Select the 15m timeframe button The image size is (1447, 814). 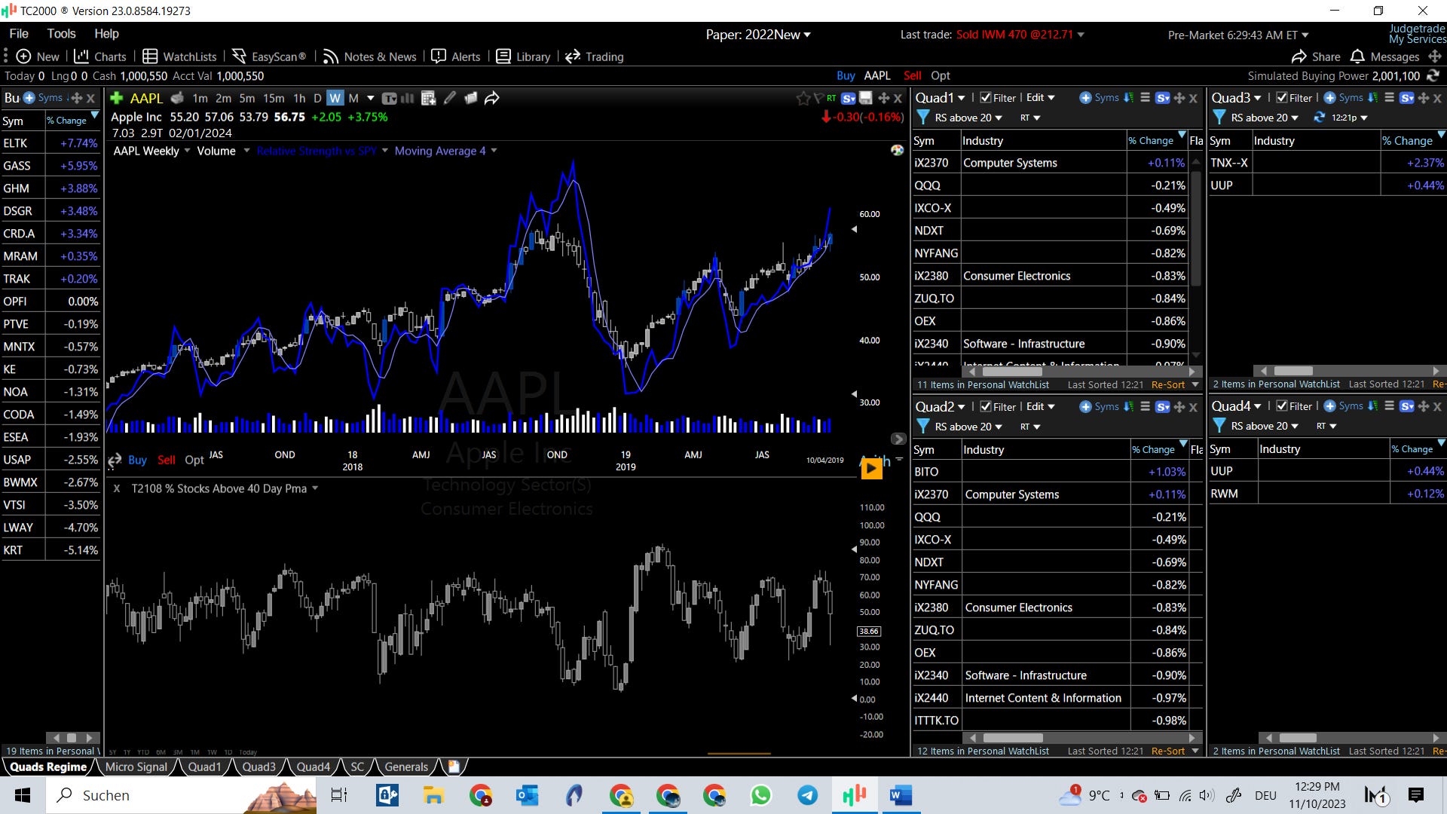click(x=274, y=98)
